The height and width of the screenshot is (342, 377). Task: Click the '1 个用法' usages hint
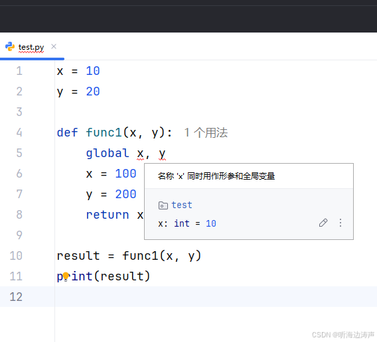coord(206,133)
